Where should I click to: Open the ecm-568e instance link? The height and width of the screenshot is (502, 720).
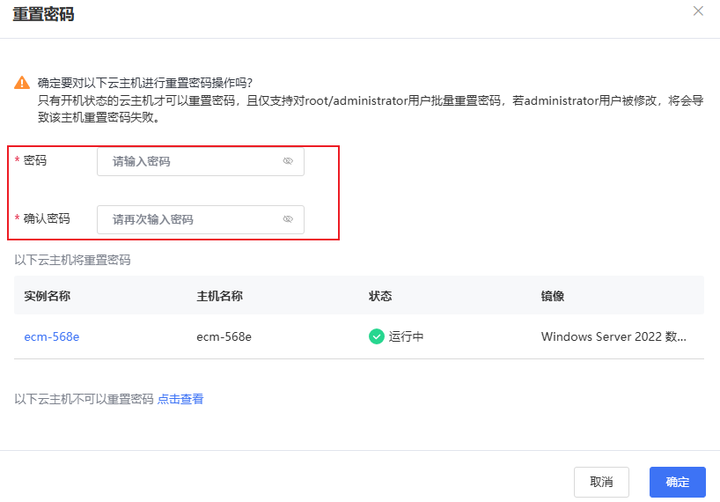pos(52,336)
